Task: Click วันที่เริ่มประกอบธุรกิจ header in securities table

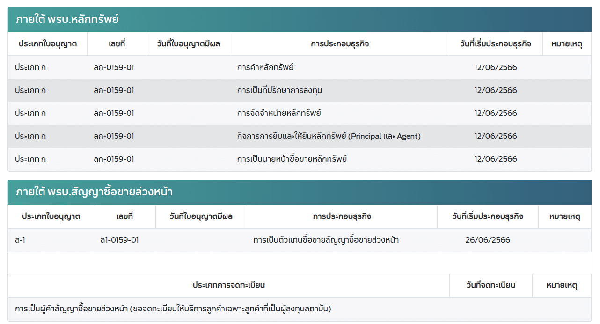Action: click(496, 44)
